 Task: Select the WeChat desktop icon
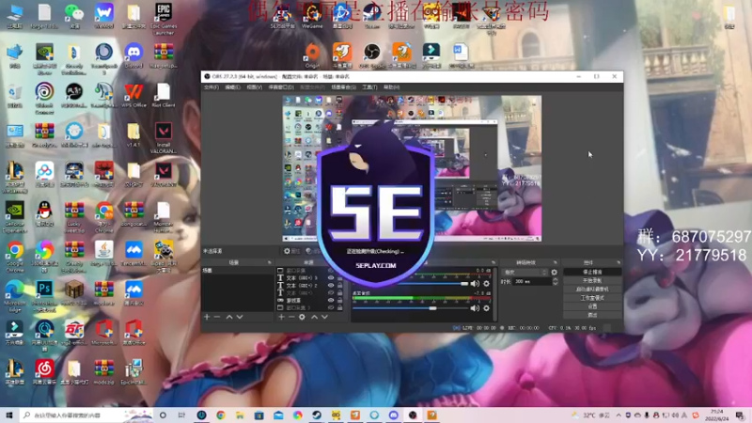pyautogui.click(x=74, y=16)
